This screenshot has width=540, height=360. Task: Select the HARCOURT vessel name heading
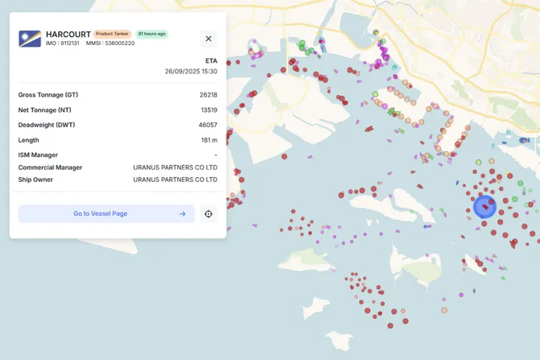[x=68, y=34]
